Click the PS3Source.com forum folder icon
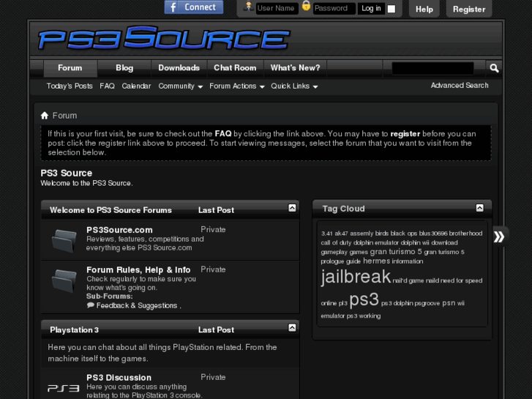 tap(64, 240)
